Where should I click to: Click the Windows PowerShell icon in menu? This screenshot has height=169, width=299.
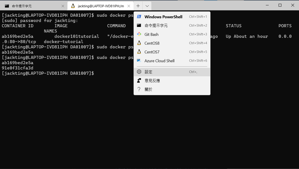[x=139, y=17]
